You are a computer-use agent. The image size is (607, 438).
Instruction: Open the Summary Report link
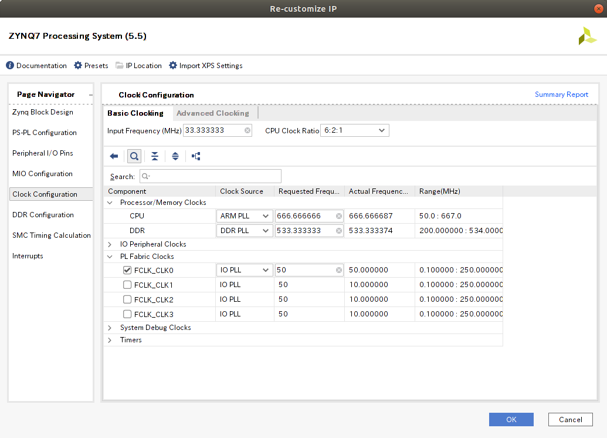[x=561, y=95]
